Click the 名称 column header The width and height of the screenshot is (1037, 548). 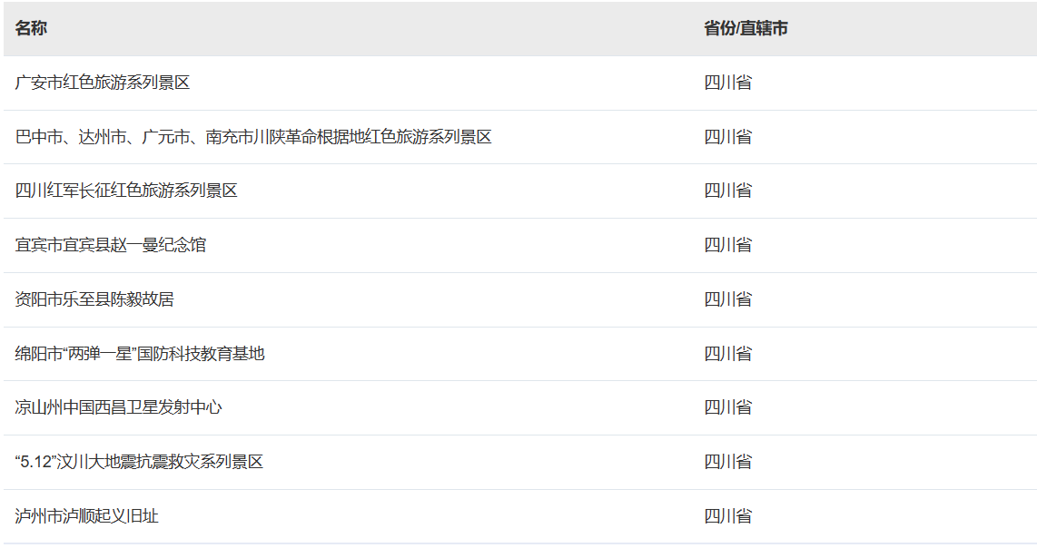point(31,29)
